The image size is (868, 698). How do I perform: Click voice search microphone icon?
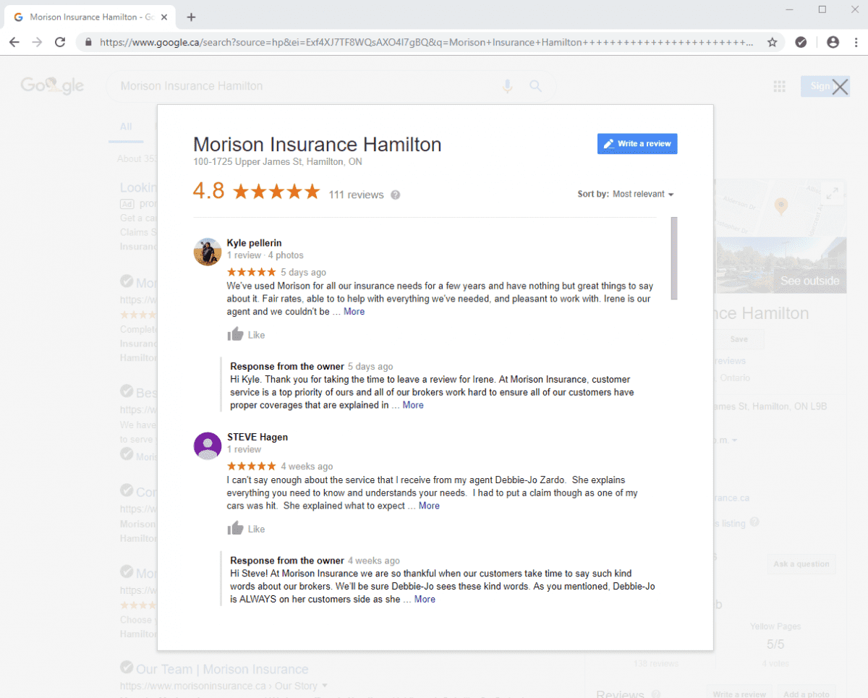[x=508, y=86]
